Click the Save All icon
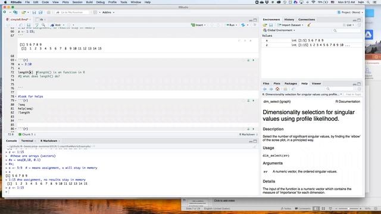 click(x=40, y=12)
